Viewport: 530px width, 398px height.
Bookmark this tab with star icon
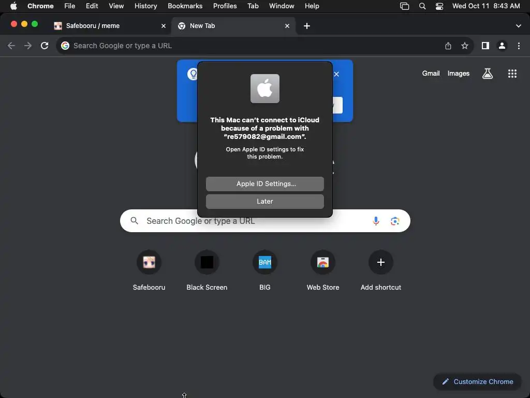pyautogui.click(x=465, y=46)
